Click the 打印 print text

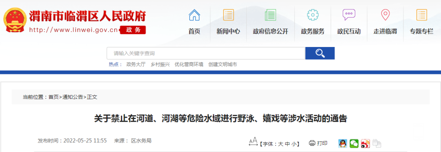coord(322,143)
